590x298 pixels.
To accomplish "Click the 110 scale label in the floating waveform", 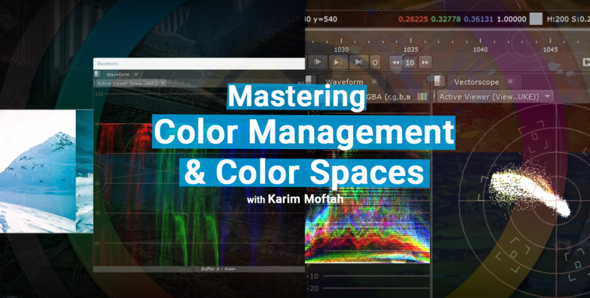I will coord(99,94).
